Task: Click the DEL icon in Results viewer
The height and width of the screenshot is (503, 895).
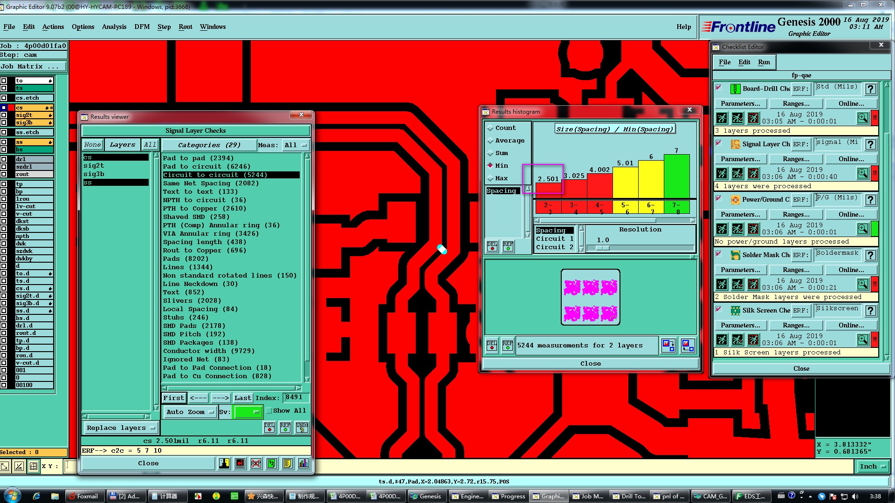Action: [269, 428]
